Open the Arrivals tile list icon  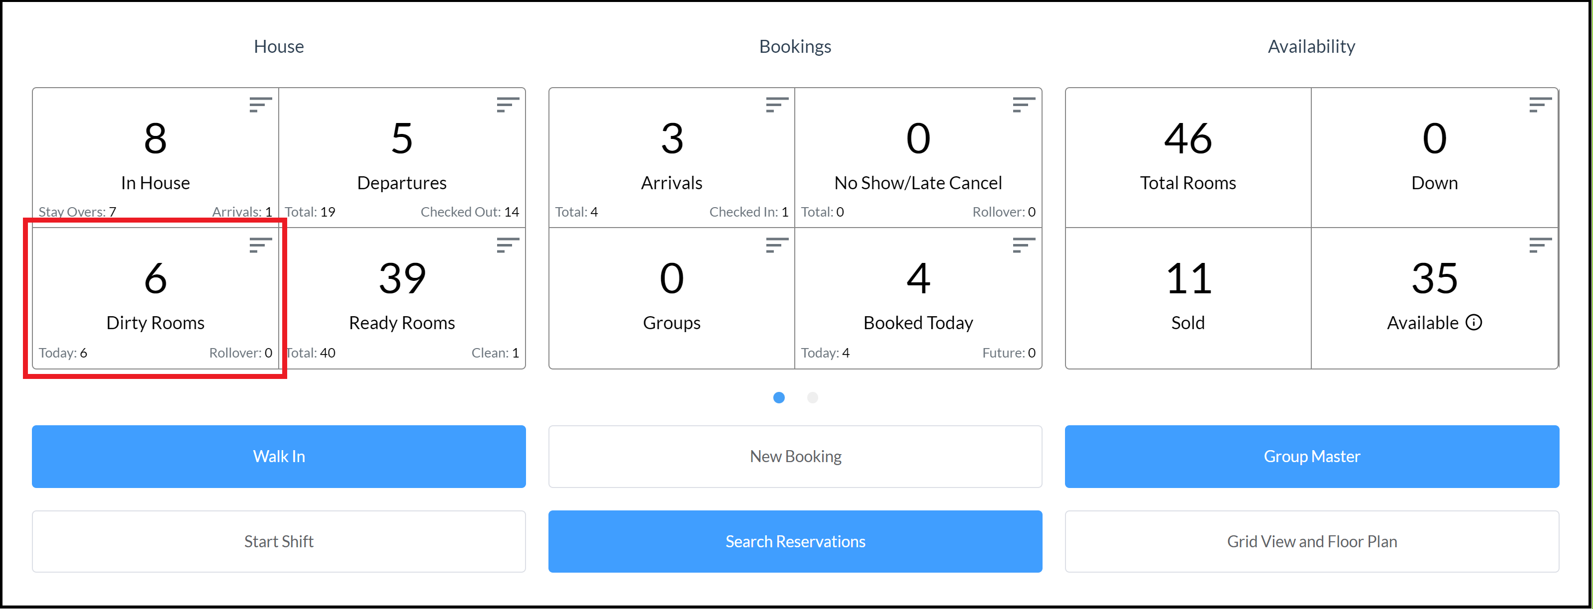pos(776,105)
